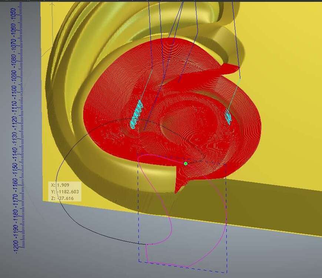Click the green point marker on the curve

tap(186, 163)
